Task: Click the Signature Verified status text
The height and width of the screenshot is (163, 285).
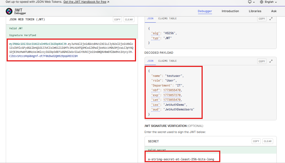Action: click(23, 35)
